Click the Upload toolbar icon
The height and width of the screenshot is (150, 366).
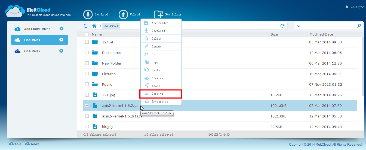click(123, 15)
